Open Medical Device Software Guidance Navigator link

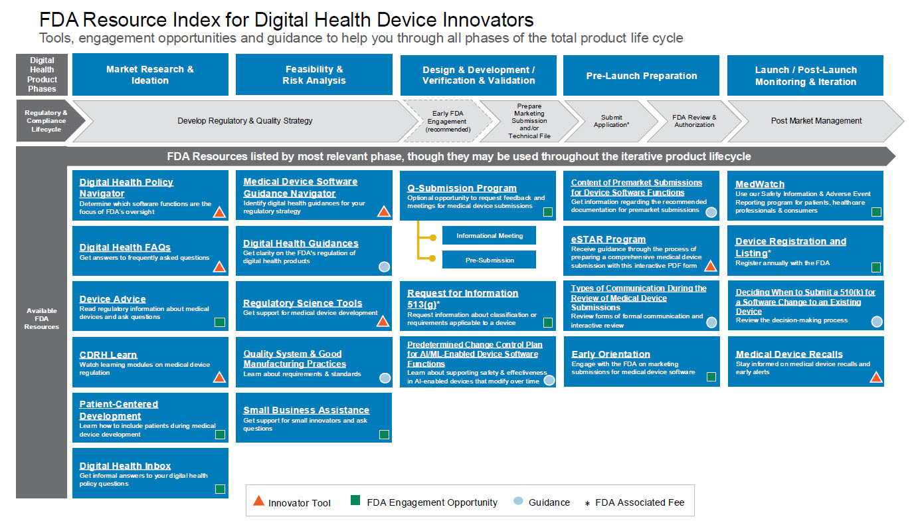(x=300, y=187)
